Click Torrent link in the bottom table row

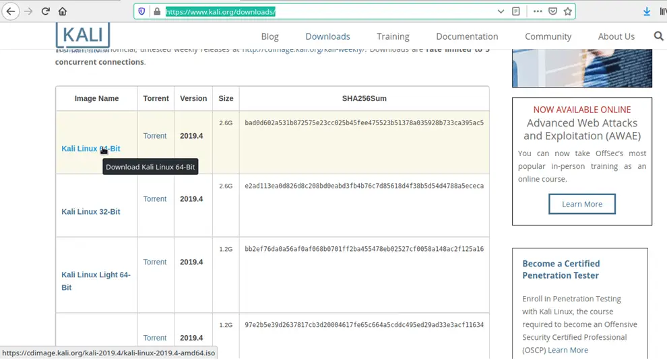click(155, 338)
